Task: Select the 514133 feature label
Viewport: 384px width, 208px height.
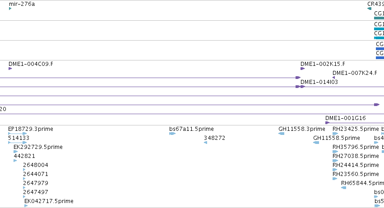Action: pos(19,138)
